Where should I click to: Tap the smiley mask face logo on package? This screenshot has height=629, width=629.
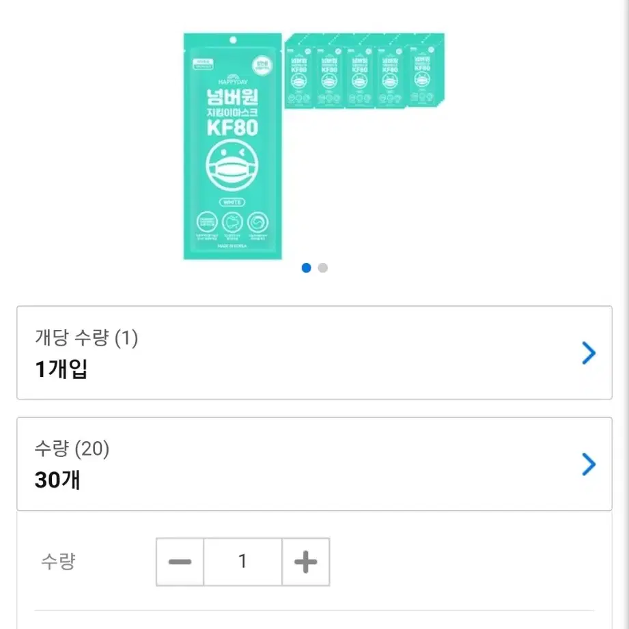(x=232, y=165)
